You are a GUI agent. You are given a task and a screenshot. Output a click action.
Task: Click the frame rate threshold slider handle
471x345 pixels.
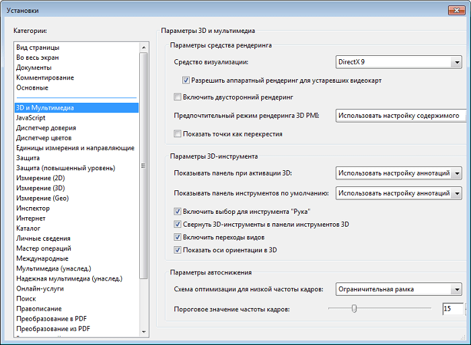pyautogui.click(x=354, y=309)
